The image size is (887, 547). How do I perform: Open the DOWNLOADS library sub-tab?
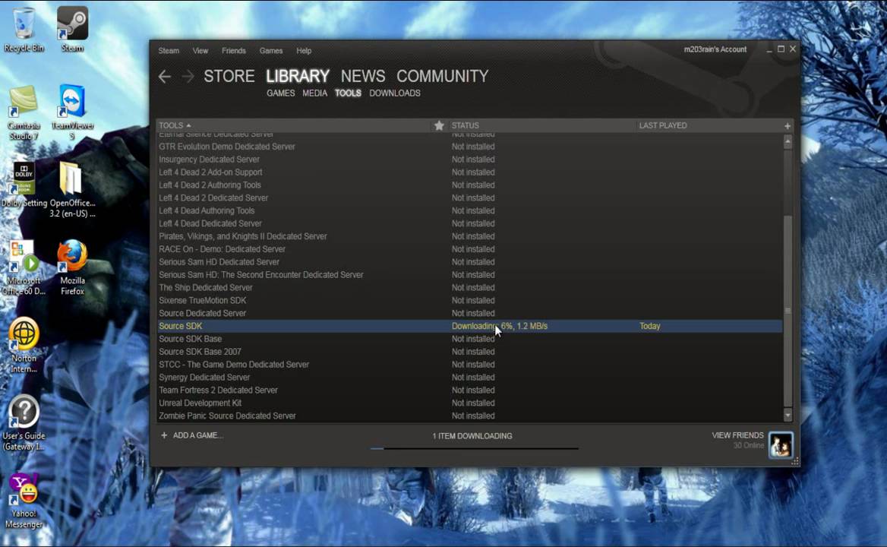point(395,93)
